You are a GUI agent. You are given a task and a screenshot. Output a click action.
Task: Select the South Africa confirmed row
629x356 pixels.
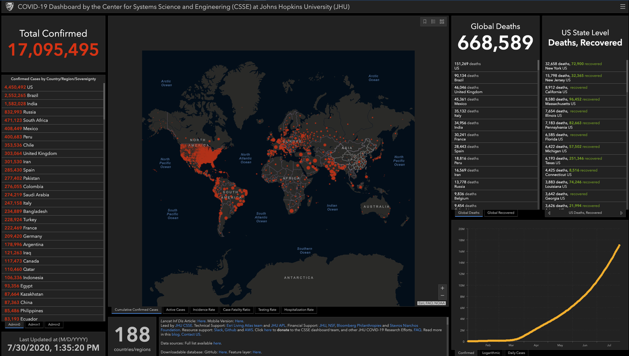(x=52, y=120)
